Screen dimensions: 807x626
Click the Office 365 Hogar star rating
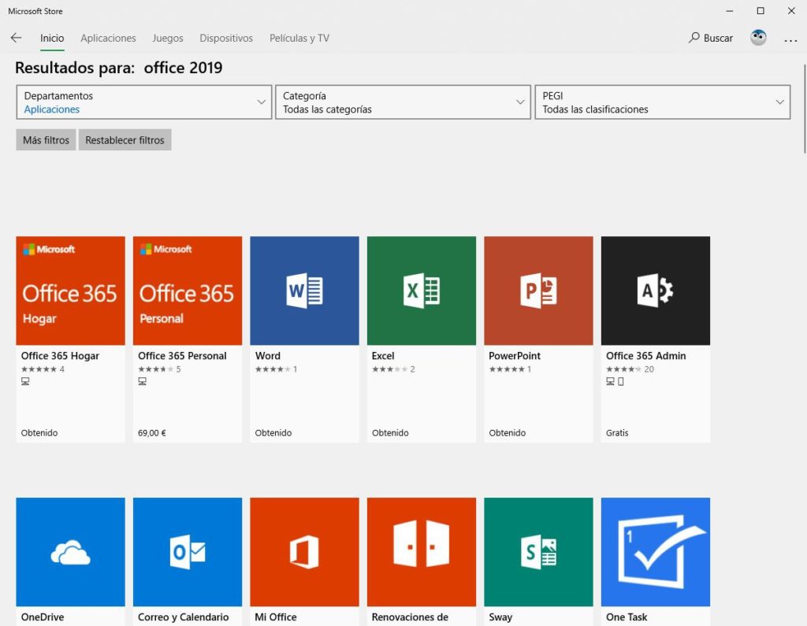click(39, 369)
